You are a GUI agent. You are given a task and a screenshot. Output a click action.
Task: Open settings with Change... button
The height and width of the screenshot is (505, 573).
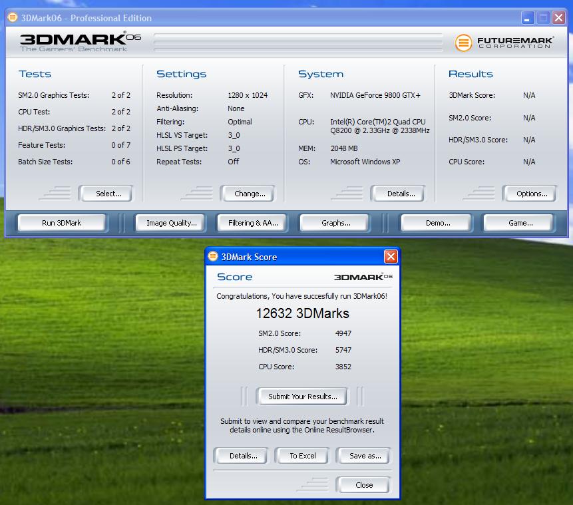pyautogui.click(x=248, y=194)
